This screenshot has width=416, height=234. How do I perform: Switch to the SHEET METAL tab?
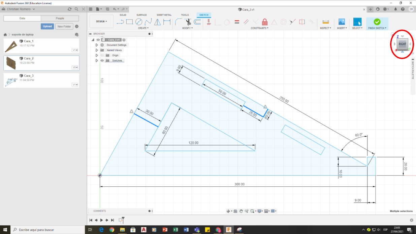[164, 15]
